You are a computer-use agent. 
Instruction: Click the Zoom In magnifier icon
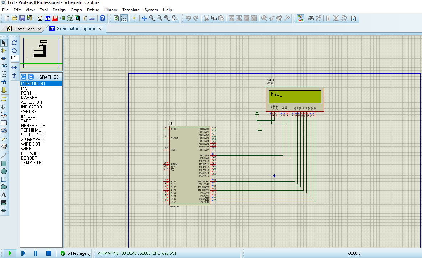point(151,18)
